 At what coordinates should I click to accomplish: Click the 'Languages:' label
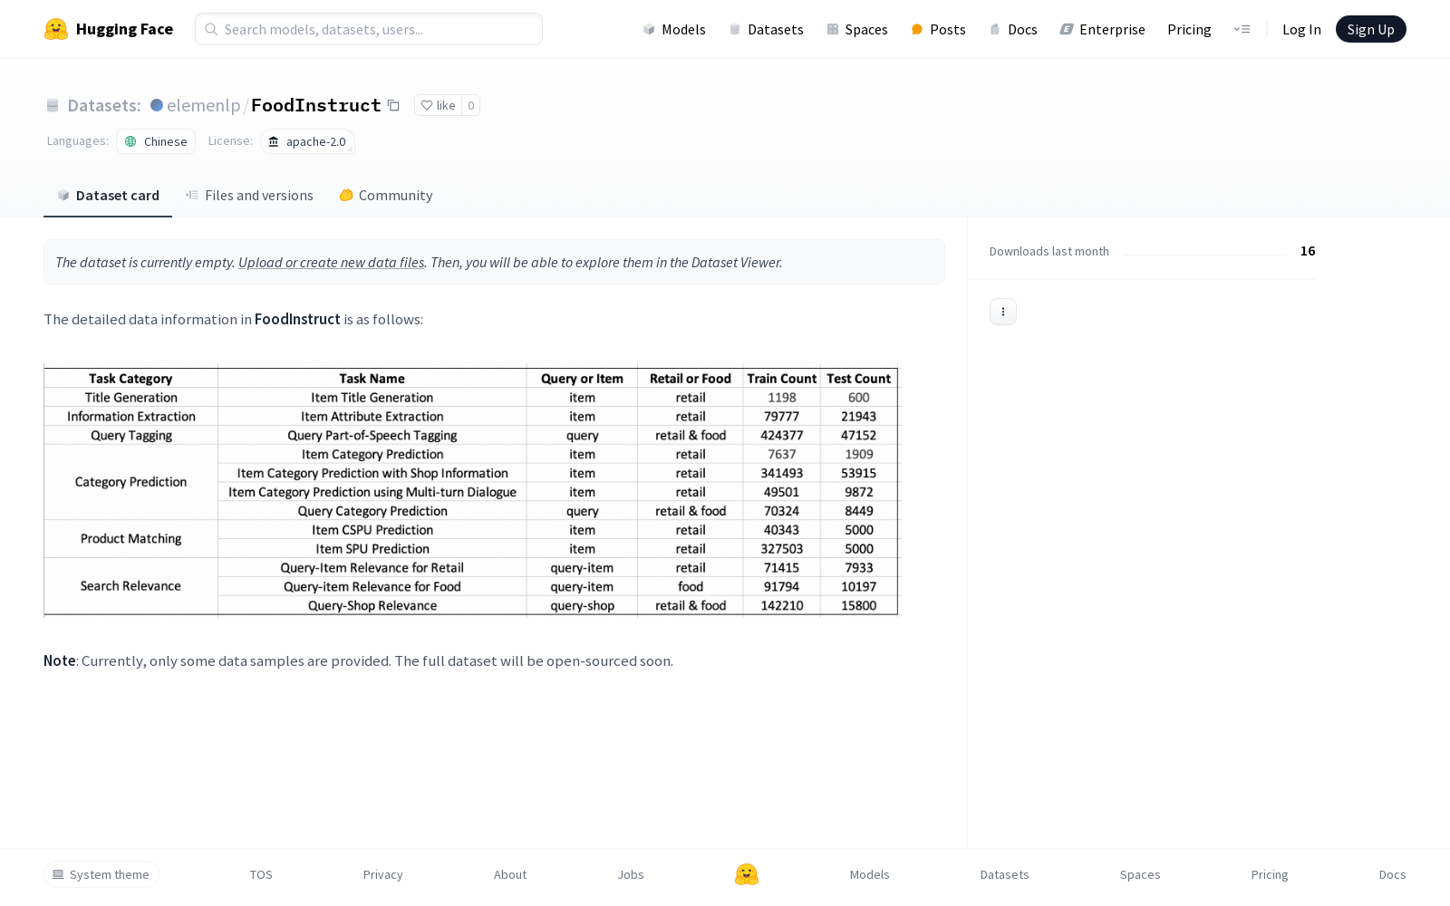(x=78, y=140)
